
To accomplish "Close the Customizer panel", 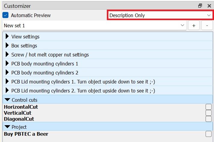I will click(209, 6).
